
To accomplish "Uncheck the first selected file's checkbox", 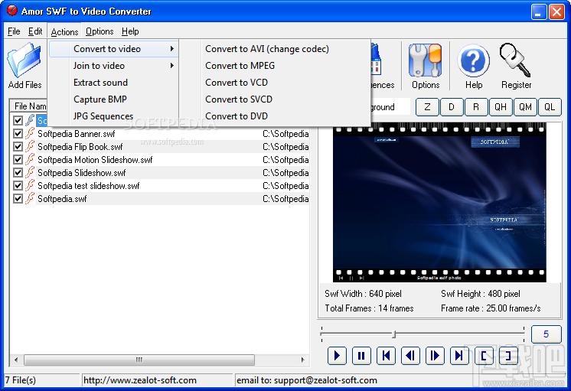I will pos(18,120).
